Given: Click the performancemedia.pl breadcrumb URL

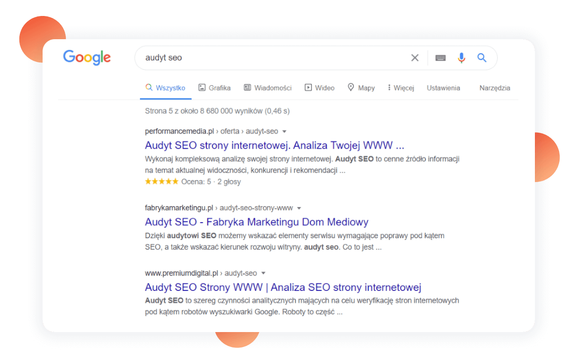Looking at the screenshot, I should pos(211,131).
